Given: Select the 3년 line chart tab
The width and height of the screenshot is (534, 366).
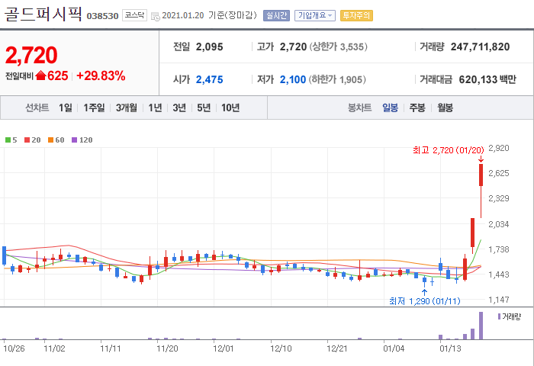Looking at the screenshot, I should (x=179, y=108).
